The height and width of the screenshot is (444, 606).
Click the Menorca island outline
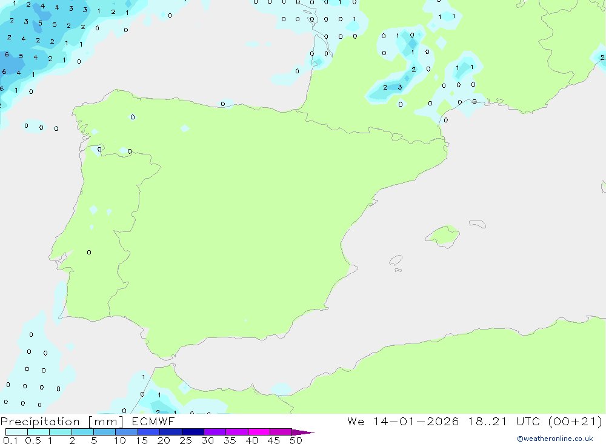click(x=478, y=224)
